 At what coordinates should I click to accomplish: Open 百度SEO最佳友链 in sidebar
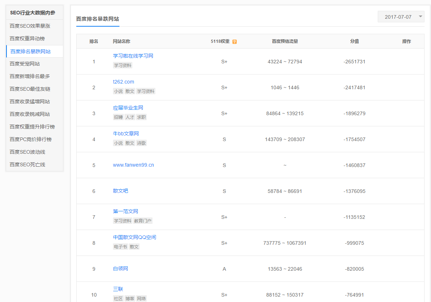[30, 89]
